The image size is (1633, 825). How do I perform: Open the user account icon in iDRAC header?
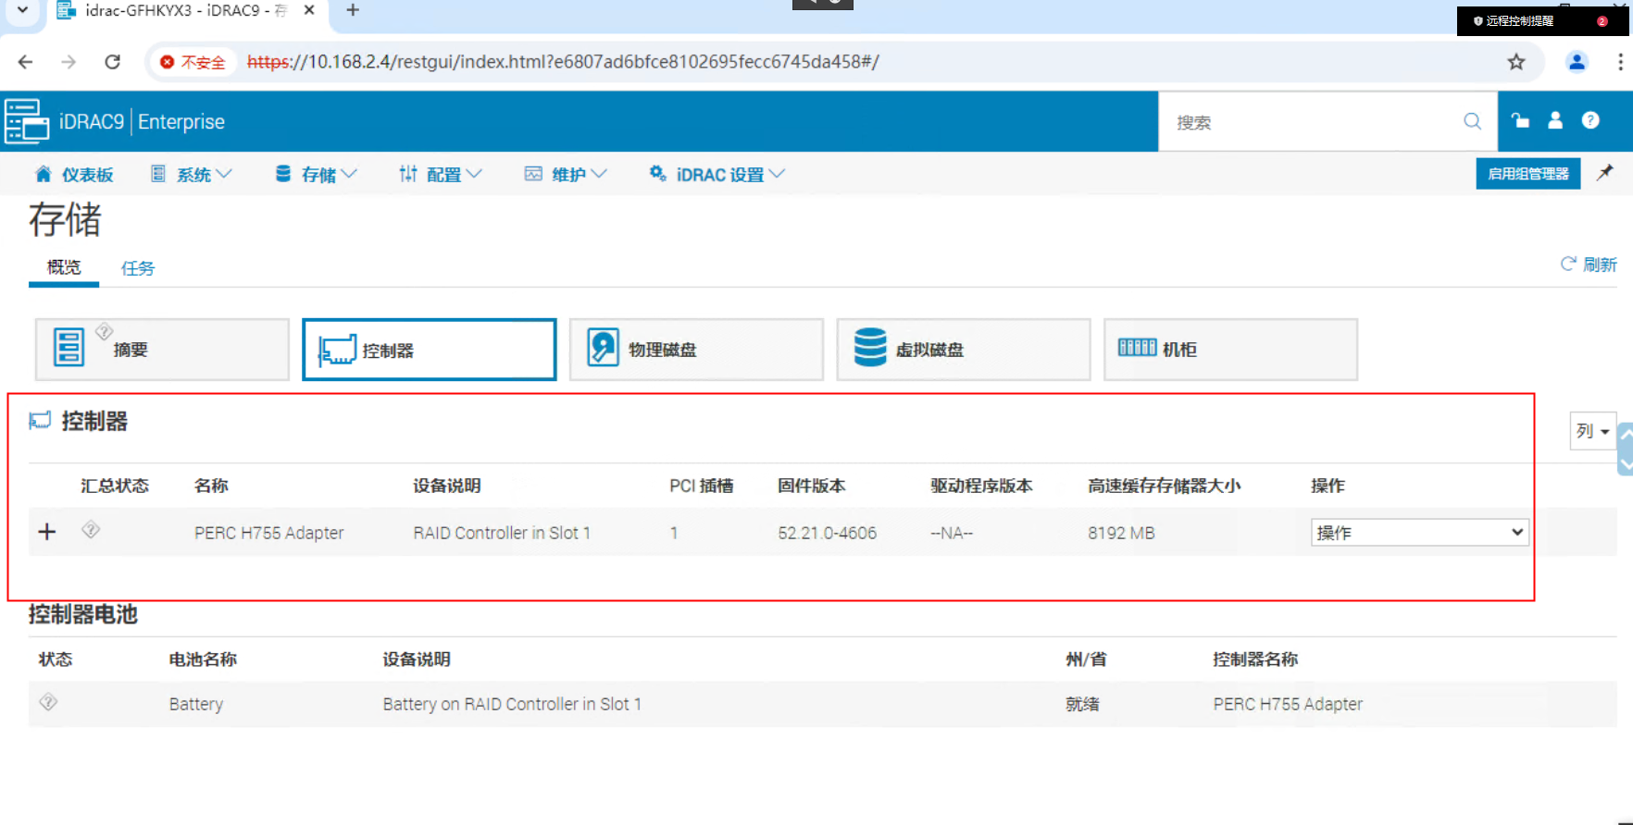[x=1555, y=120]
